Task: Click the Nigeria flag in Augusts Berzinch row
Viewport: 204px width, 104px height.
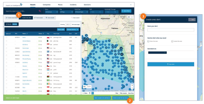Action: coord(48,80)
